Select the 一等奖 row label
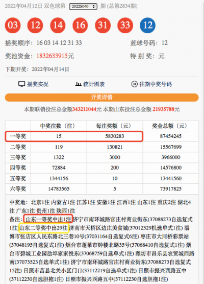The image size is (204, 284). 18,136
